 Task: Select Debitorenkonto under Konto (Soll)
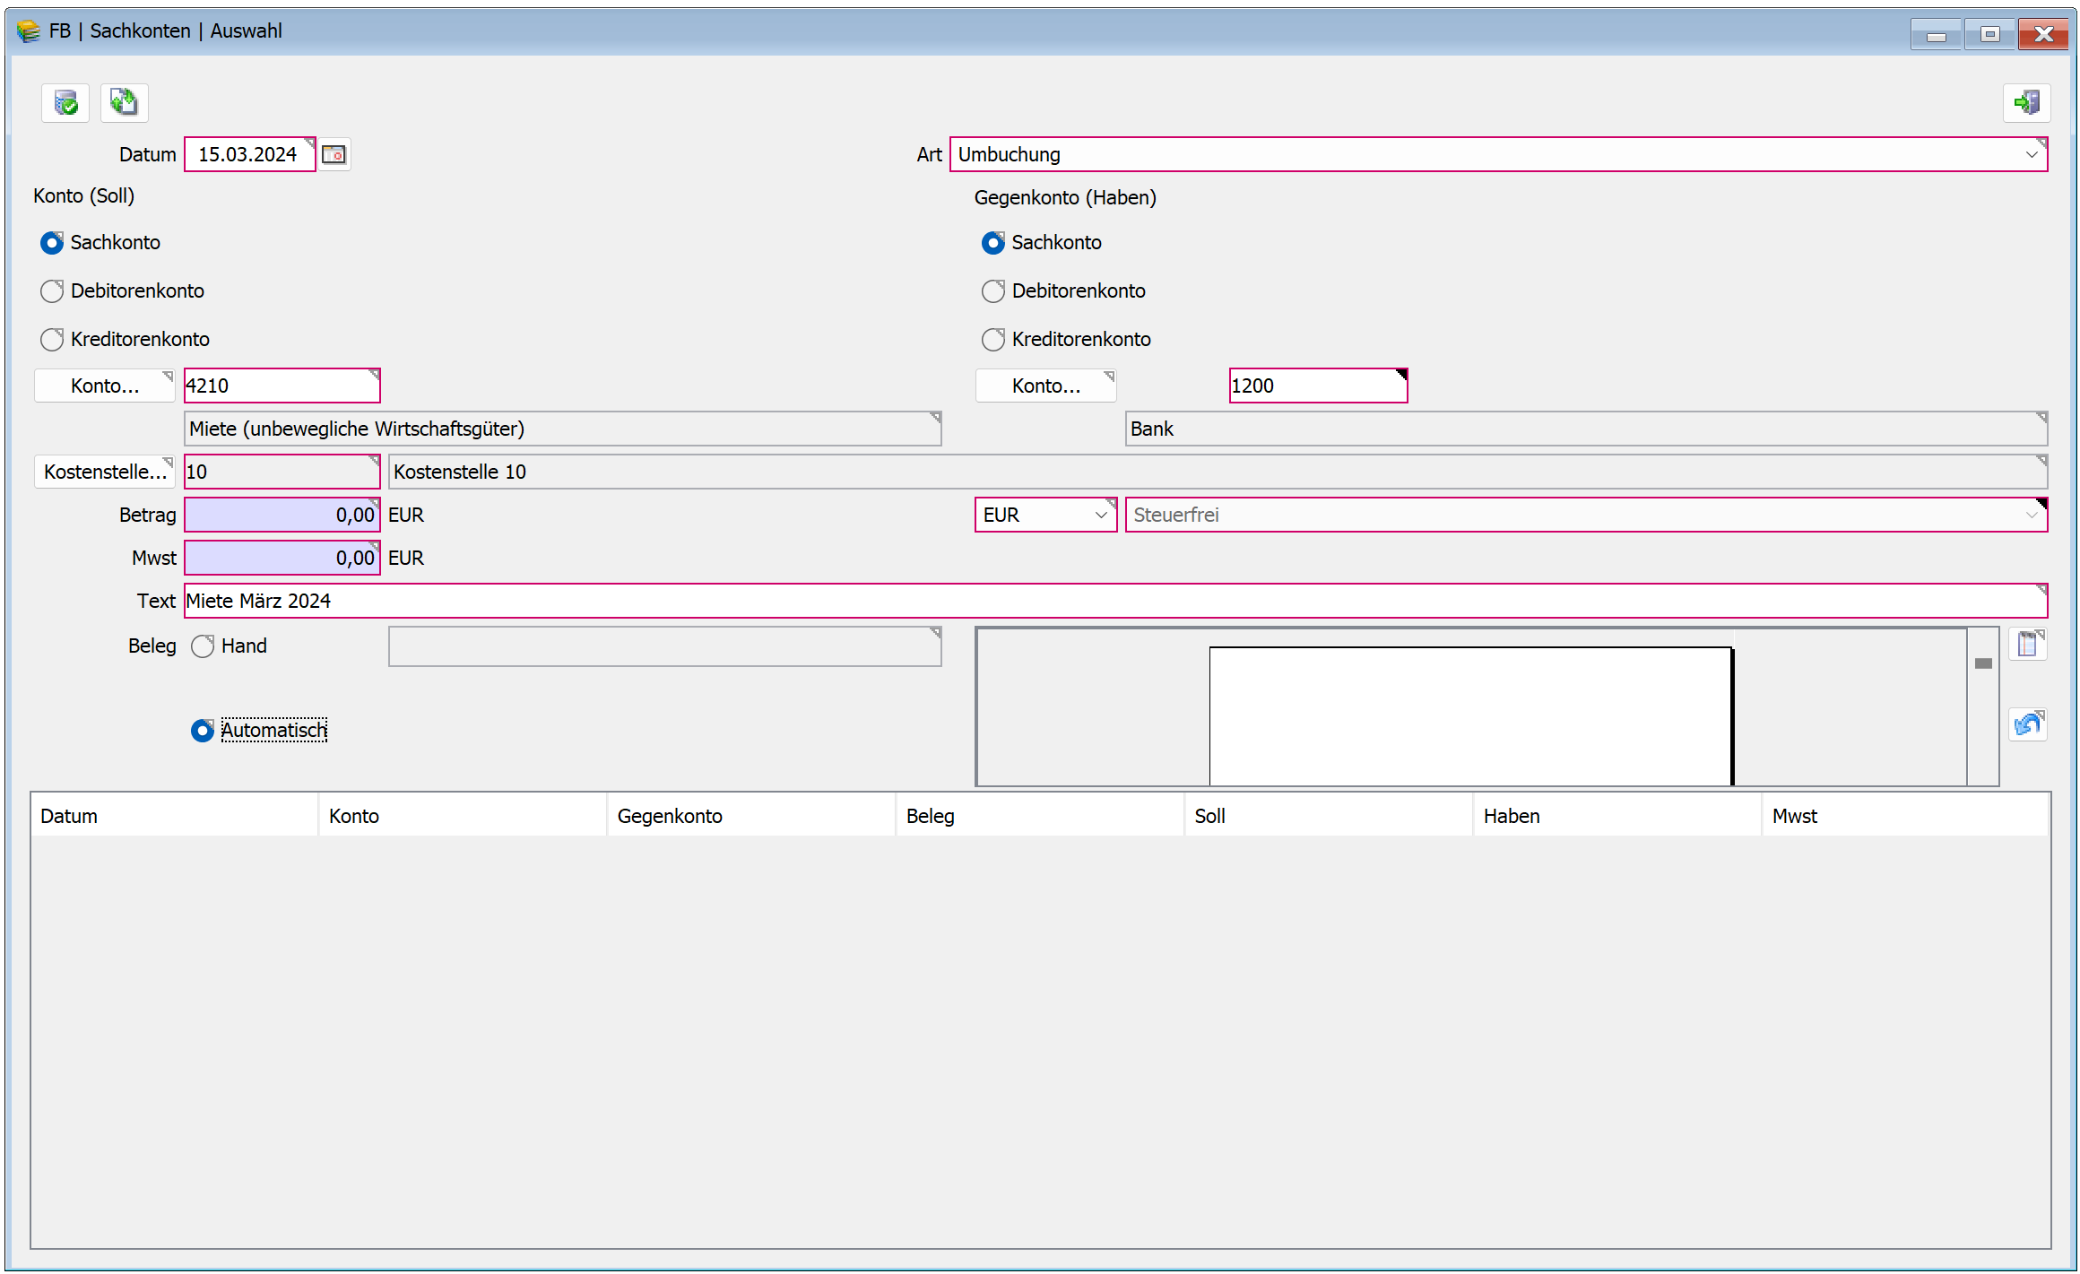click(52, 291)
